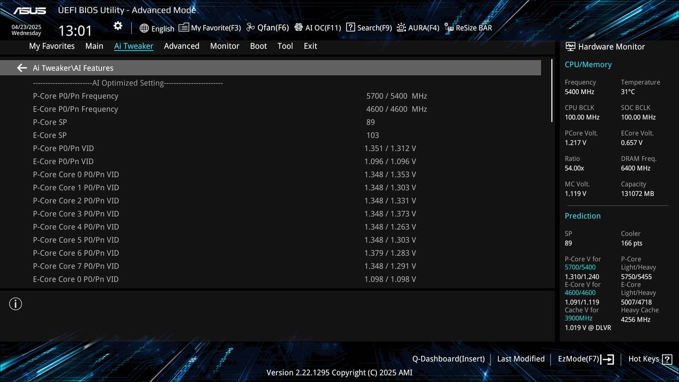Click the 1.019 V @ DLVR value

(588, 328)
